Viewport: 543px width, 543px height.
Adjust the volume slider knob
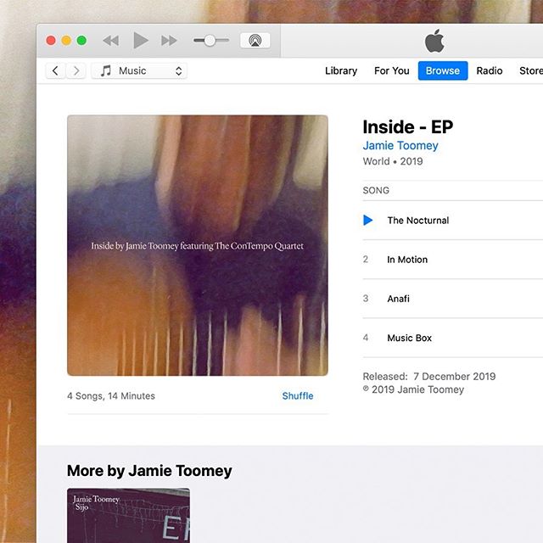(x=210, y=41)
